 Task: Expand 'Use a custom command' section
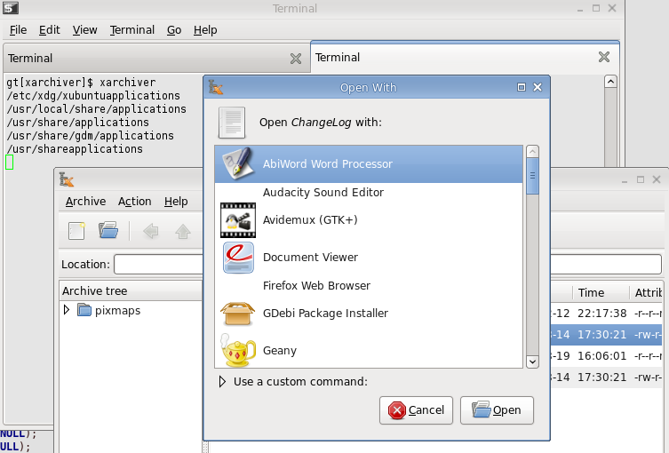tap(222, 382)
